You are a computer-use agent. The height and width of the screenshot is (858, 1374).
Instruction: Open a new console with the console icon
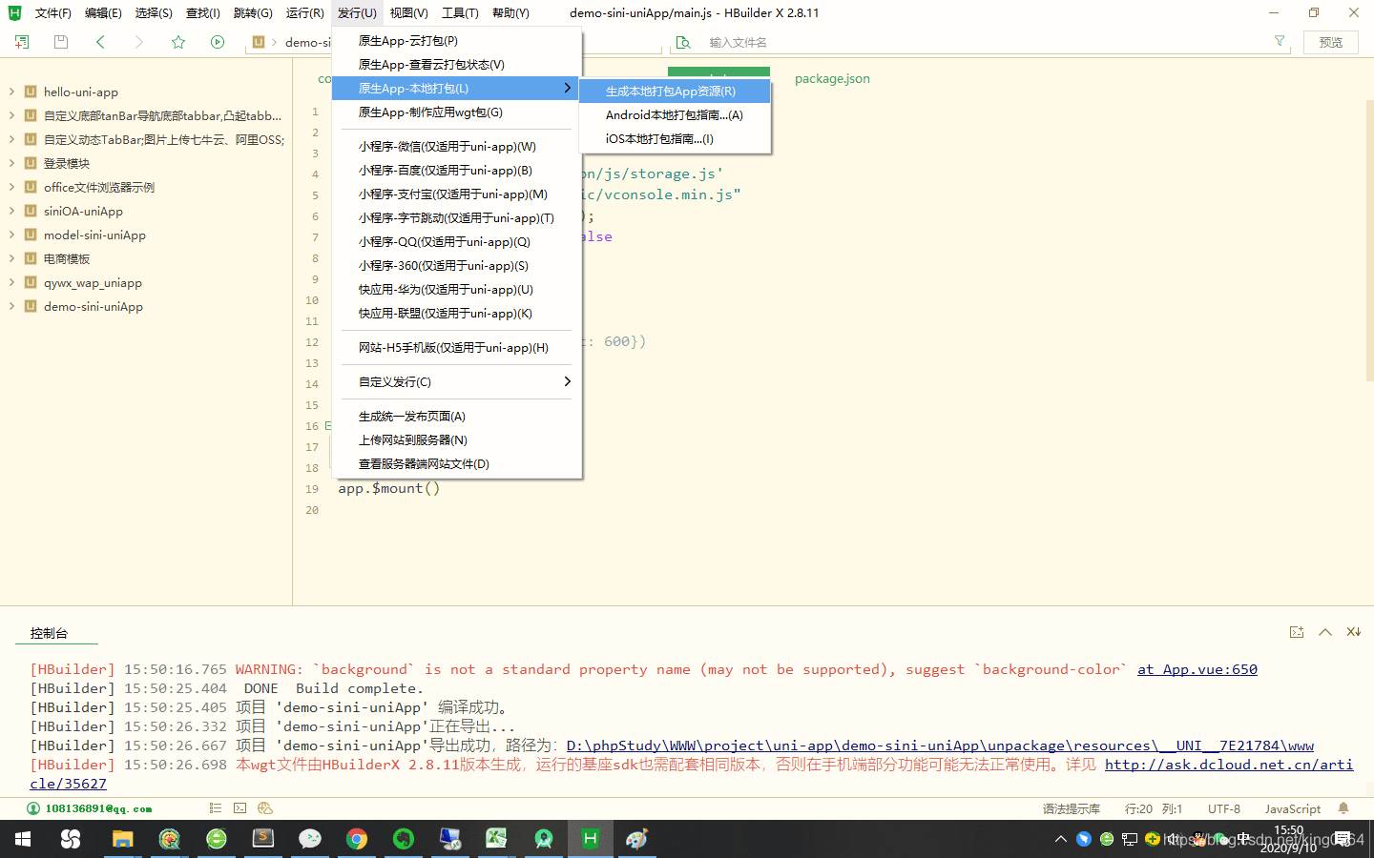[1296, 631]
